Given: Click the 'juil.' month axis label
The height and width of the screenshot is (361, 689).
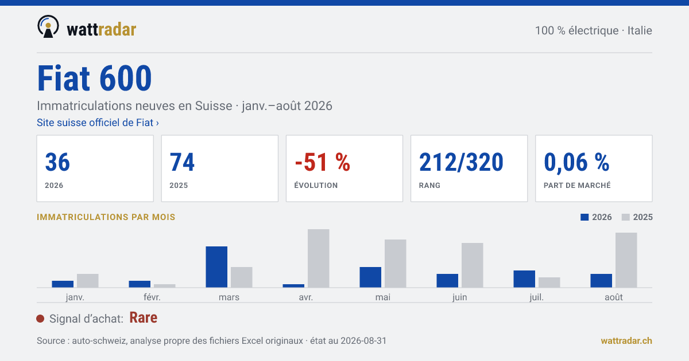Looking at the screenshot, I should coord(537,297).
